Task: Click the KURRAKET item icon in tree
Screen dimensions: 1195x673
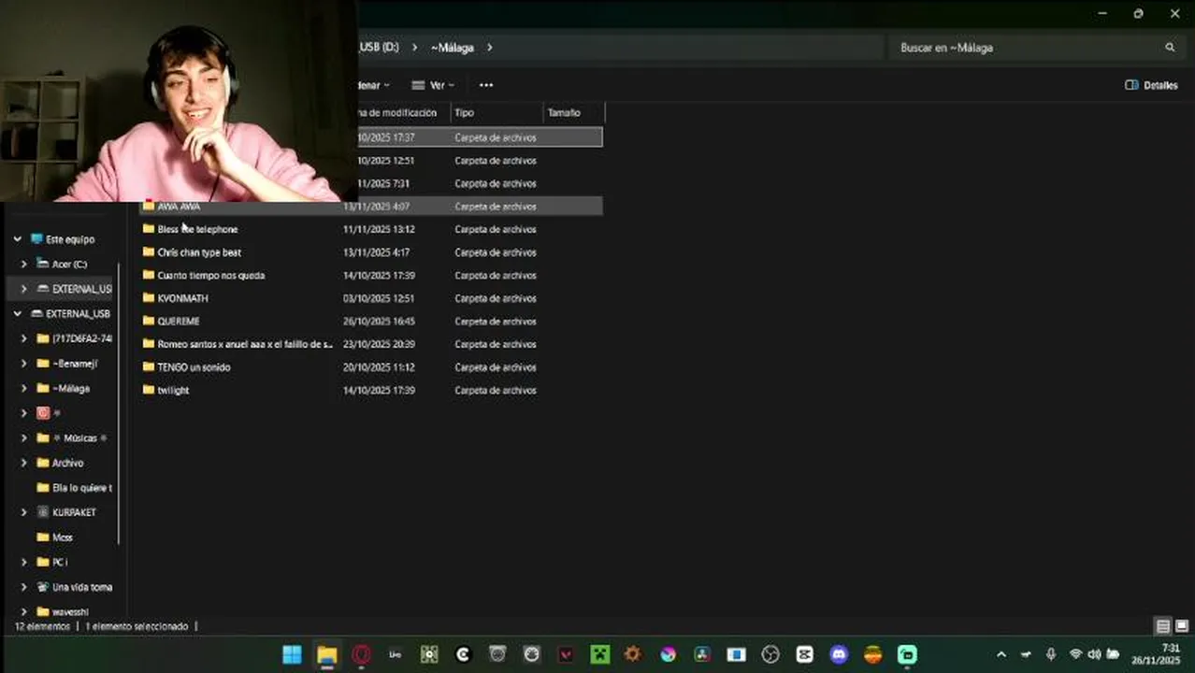Action: [43, 512]
